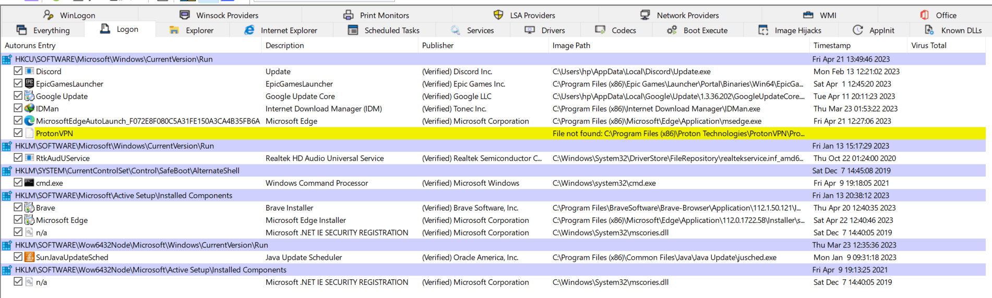Open the AppInit tab
Screen dimensions: 992x298
874,30
